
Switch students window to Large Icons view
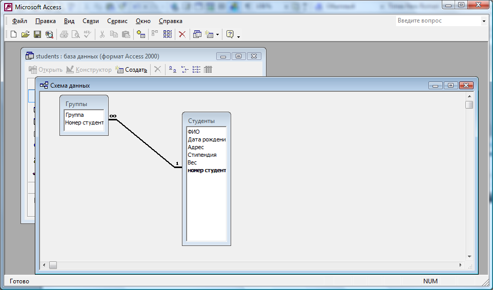[173, 70]
